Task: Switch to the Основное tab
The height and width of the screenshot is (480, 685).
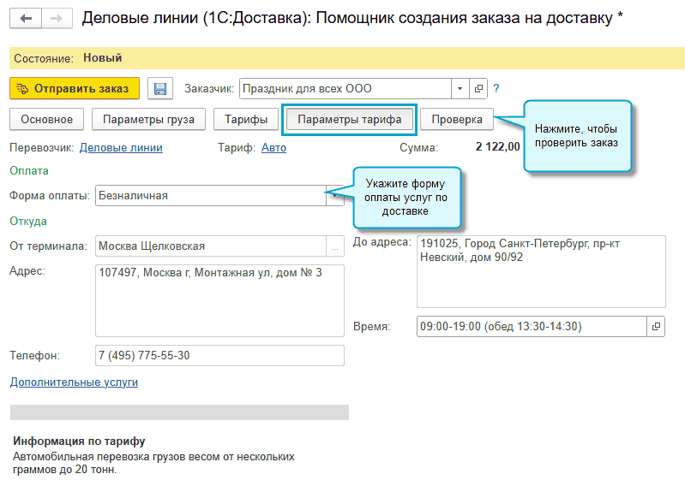Action: click(x=47, y=119)
